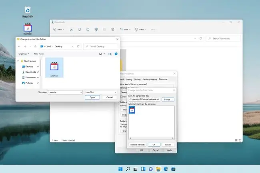Viewport: 260px width, 173px height.
Task: Switch to the Security tab in Properties
Action: click(137, 80)
